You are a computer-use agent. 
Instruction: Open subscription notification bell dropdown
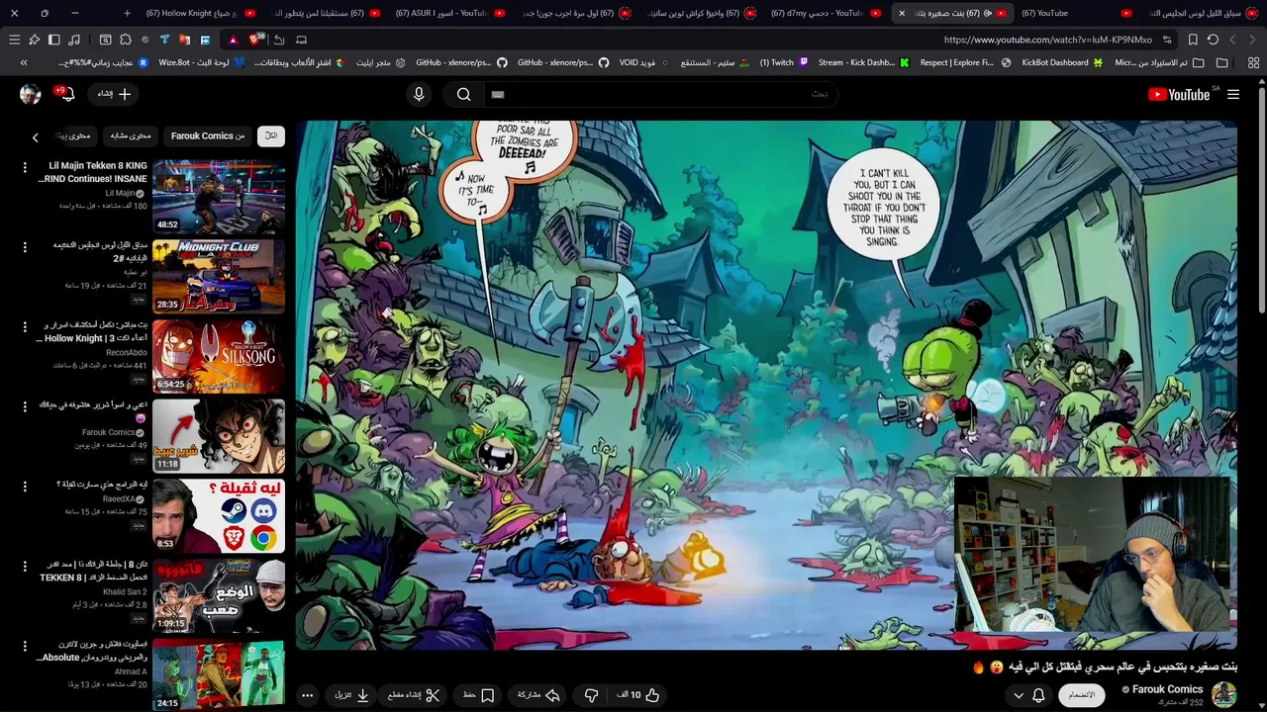coord(1028,695)
